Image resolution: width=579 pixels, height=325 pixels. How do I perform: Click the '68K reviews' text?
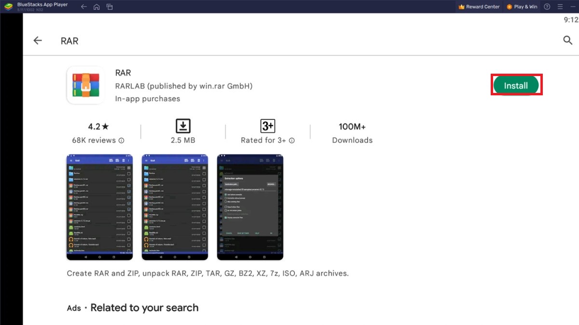click(x=94, y=141)
